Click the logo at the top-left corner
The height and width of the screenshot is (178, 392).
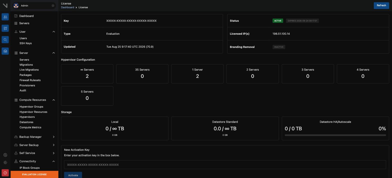click(x=5, y=5)
